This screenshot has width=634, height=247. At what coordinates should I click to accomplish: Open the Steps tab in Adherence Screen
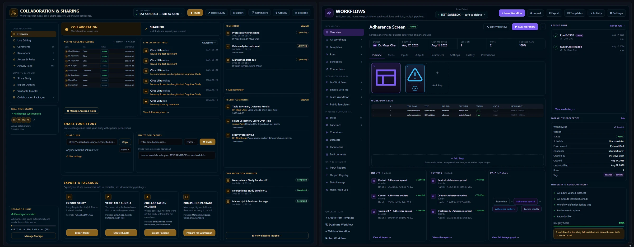(391, 55)
